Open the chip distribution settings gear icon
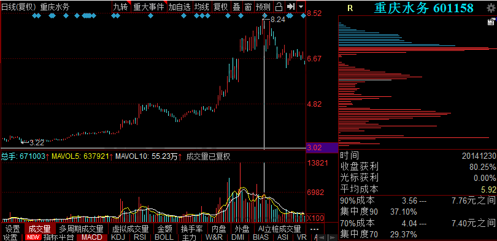Viewport: 497px width, 241px height. pos(490,9)
